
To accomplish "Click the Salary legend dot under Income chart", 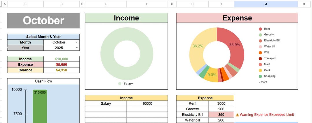I will click(120, 84).
